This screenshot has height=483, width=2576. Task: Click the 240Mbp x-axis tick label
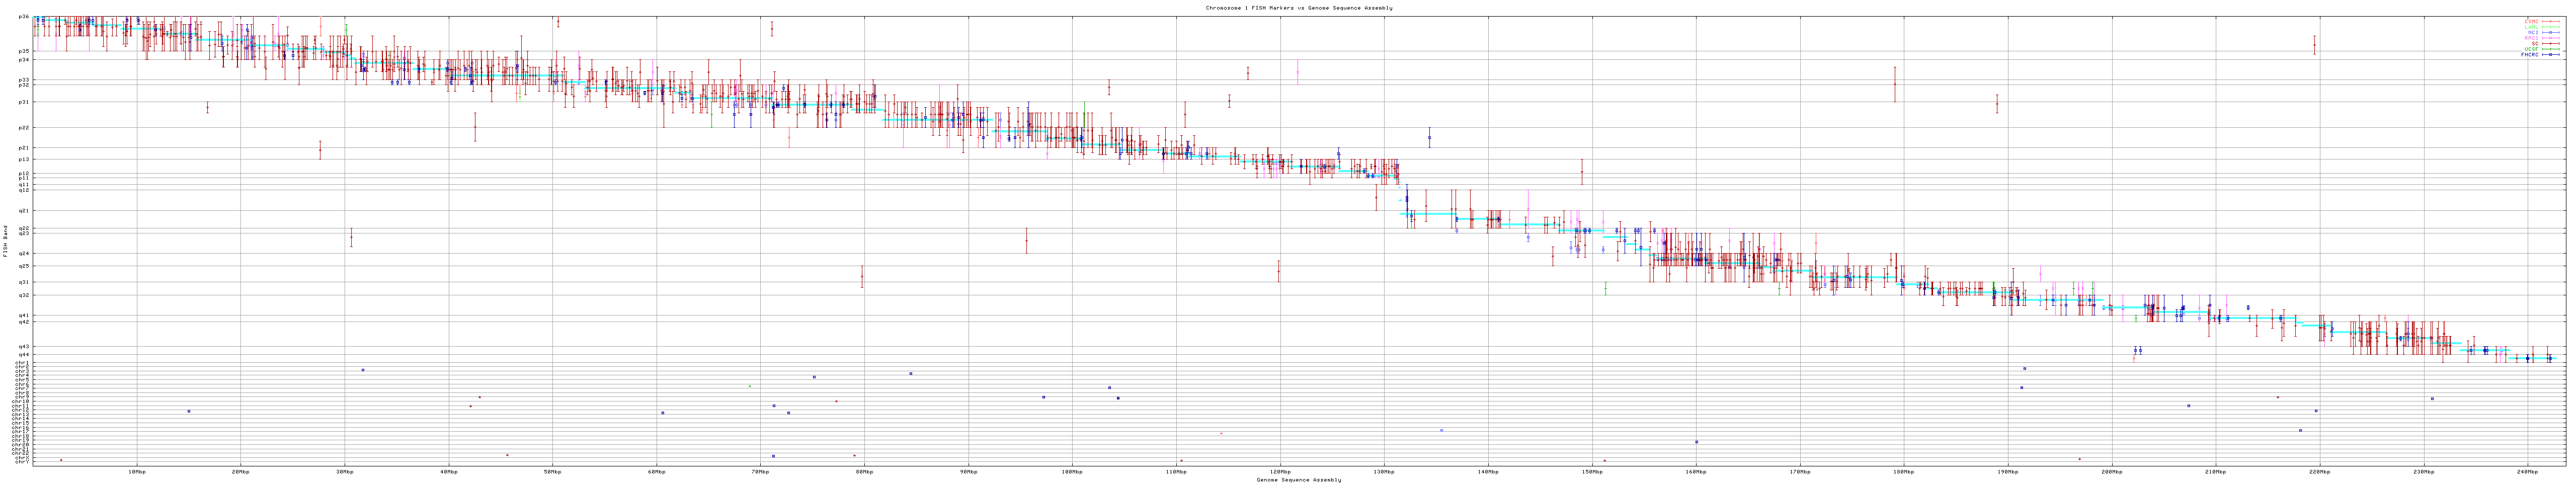tap(2526, 471)
